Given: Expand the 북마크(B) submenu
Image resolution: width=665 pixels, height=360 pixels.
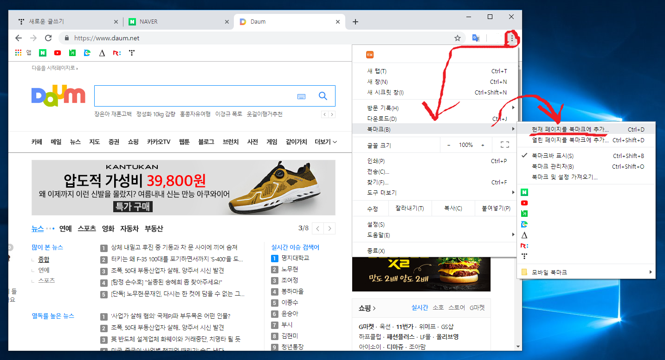Looking at the screenshot, I should (x=435, y=129).
